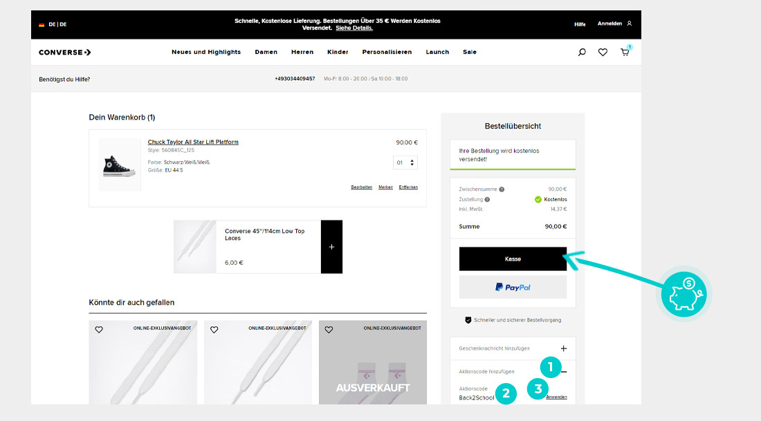Click the 6,00 € laces price
Screen dimensions: 761x421
click(234, 263)
